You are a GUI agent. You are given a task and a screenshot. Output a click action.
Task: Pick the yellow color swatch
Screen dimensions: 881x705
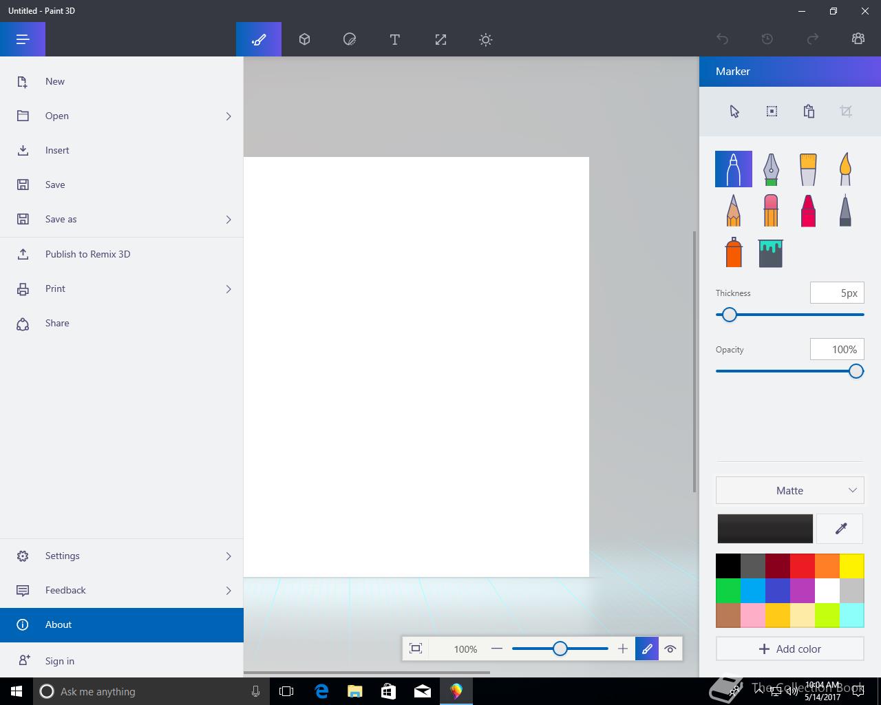pos(851,566)
